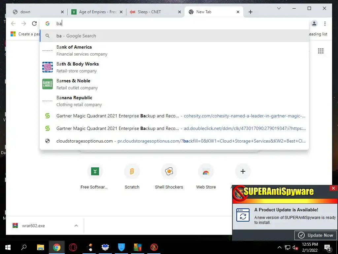338x254 pixels.
Task: Show hidden system tray icons
Action: pyautogui.click(x=279, y=247)
